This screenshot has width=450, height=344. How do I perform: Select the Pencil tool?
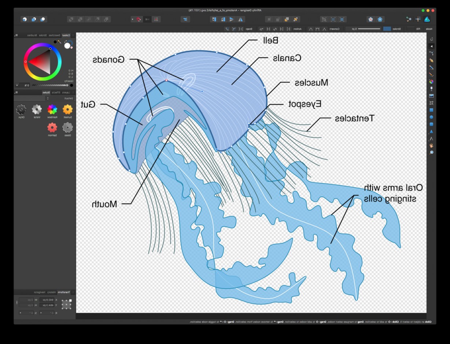(431, 67)
